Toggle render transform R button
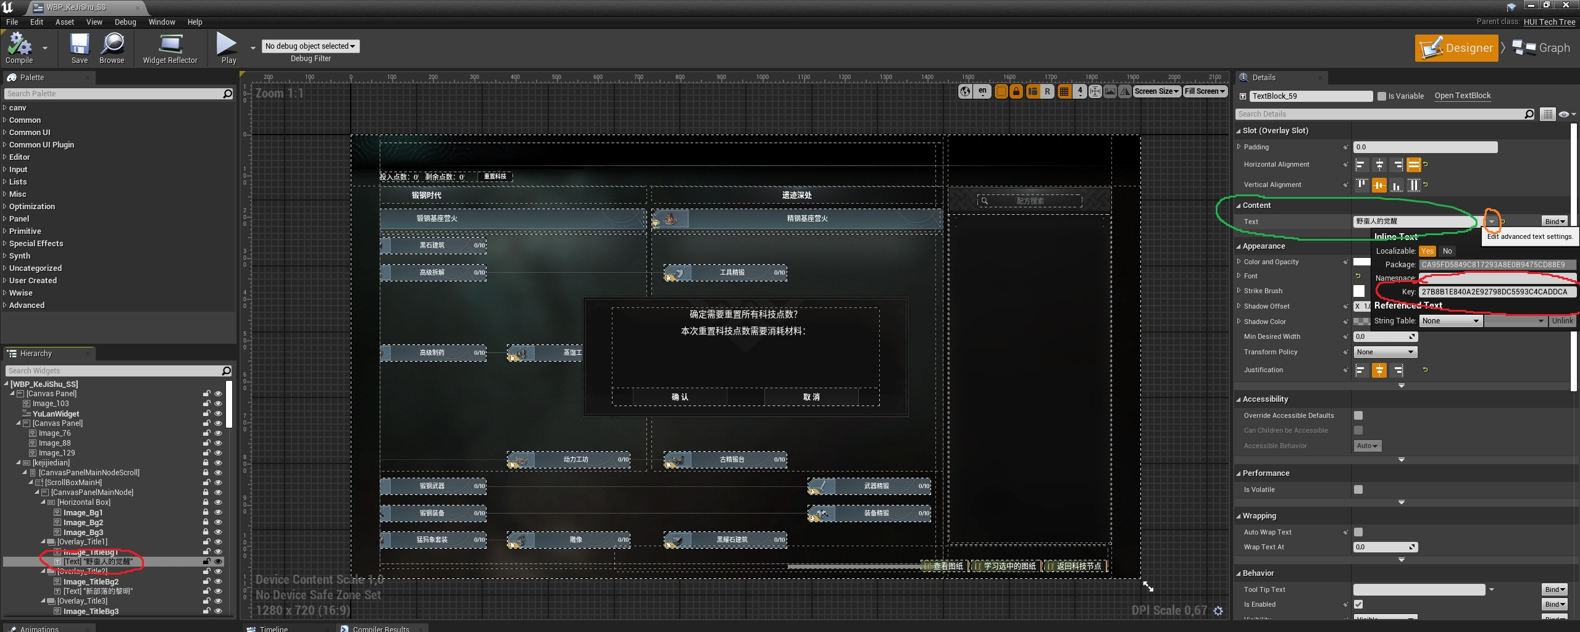Viewport: 1580px width, 632px height. (x=1047, y=91)
